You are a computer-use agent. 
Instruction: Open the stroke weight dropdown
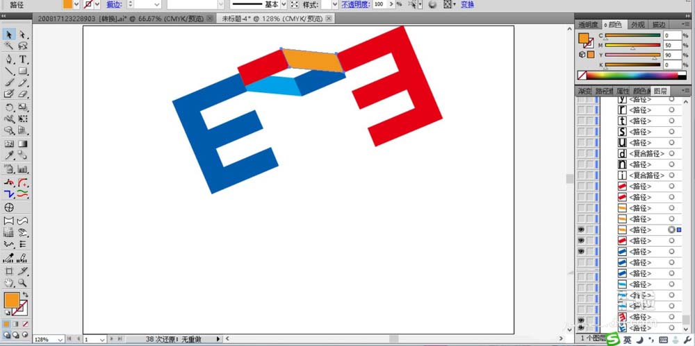157,4
